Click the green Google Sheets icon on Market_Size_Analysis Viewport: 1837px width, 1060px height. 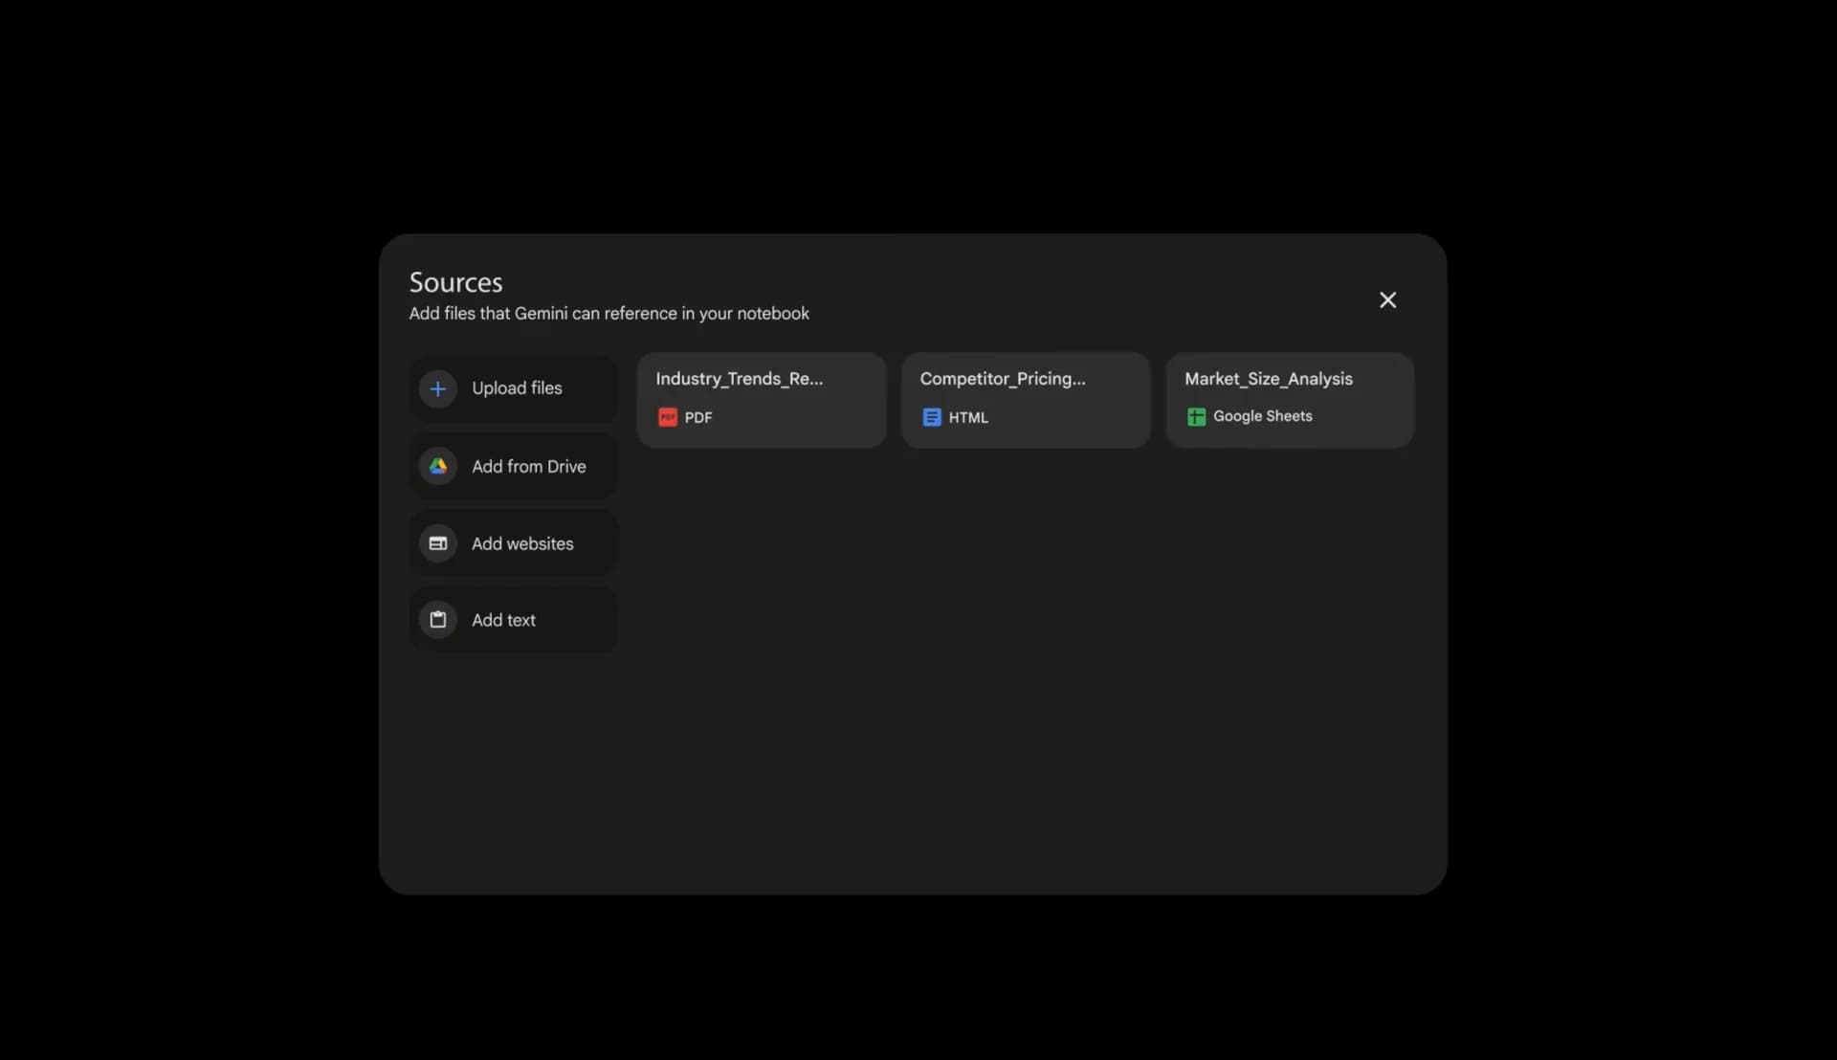pyautogui.click(x=1195, y=416)
